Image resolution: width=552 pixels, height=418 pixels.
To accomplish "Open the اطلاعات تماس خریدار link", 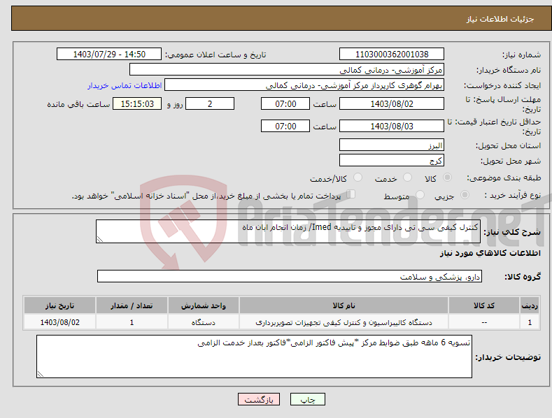I will [125, 85].
